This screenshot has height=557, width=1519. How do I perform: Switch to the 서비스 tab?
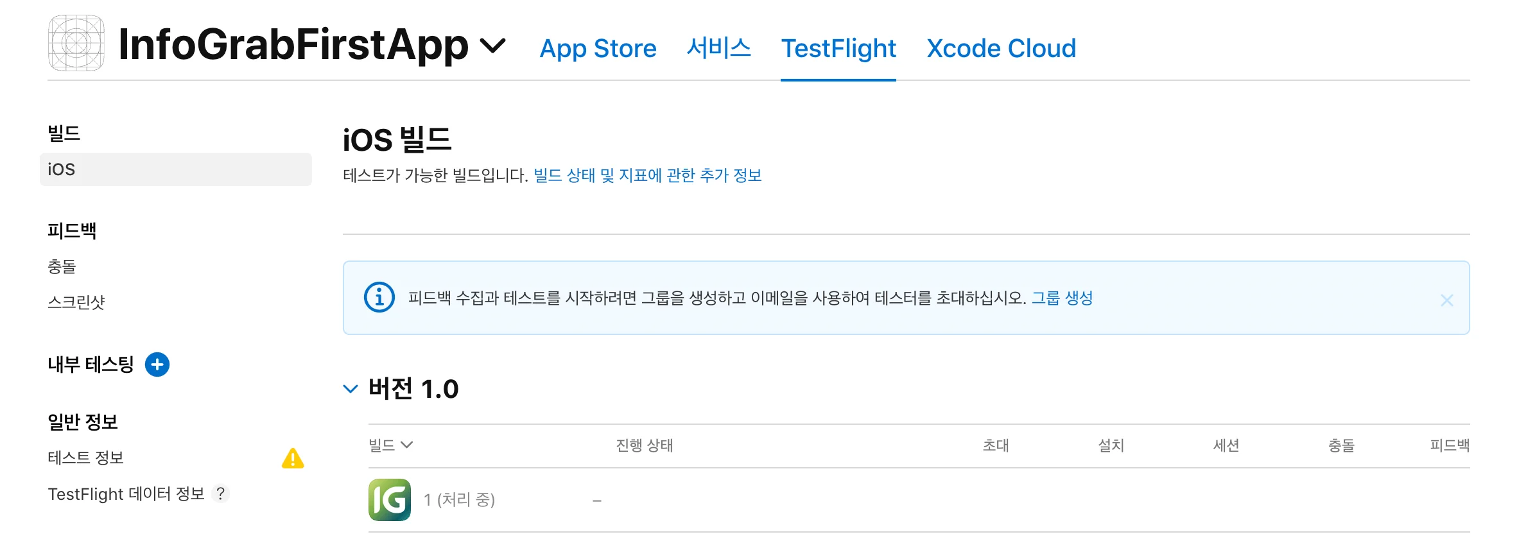click(x=719, y=47)
